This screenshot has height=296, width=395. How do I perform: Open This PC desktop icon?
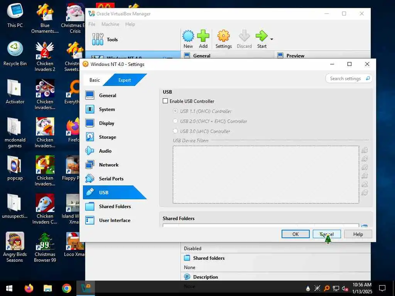15,15
